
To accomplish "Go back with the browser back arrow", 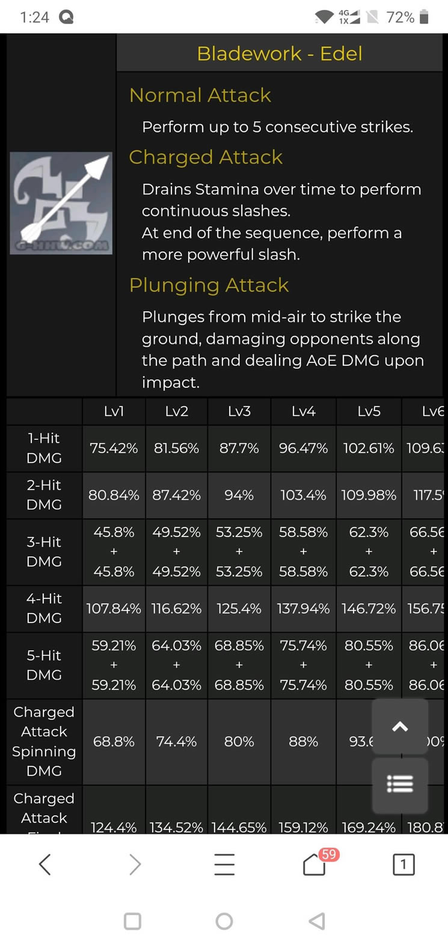I will coord(44,865).
